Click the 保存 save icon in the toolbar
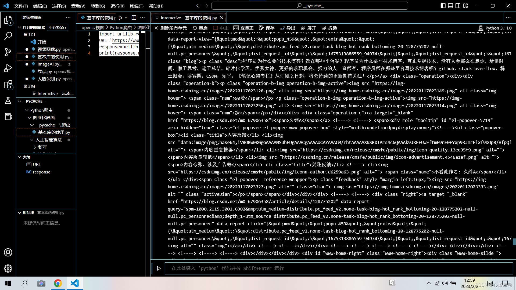 coord(266,28)
